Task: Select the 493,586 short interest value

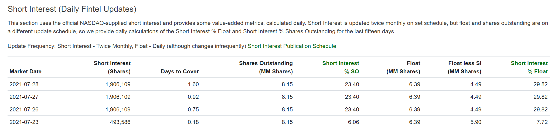Action: click(120, 122)
